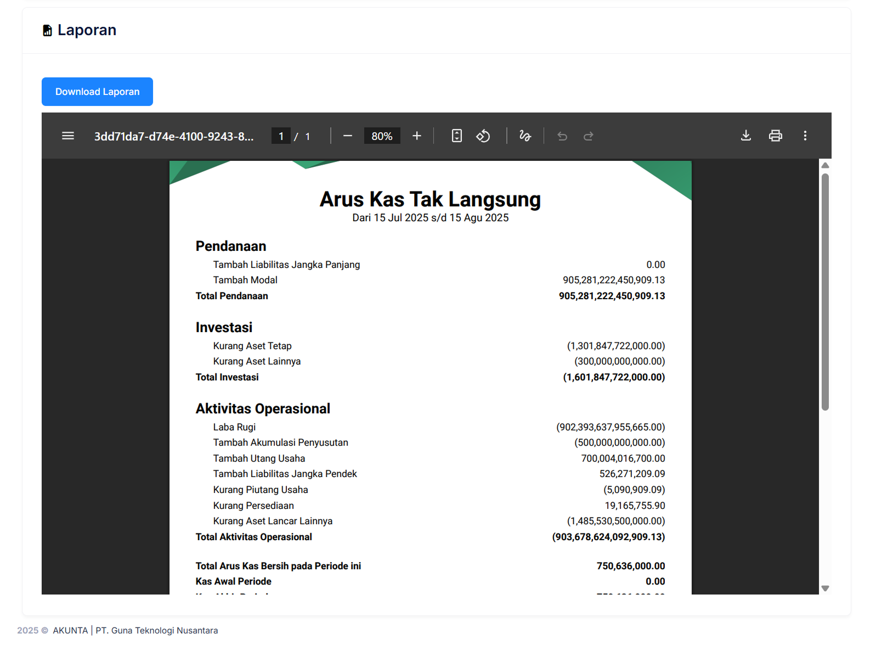Rotate the PDF counterclockwise
876x645 pixels.
tap(483, 136)
